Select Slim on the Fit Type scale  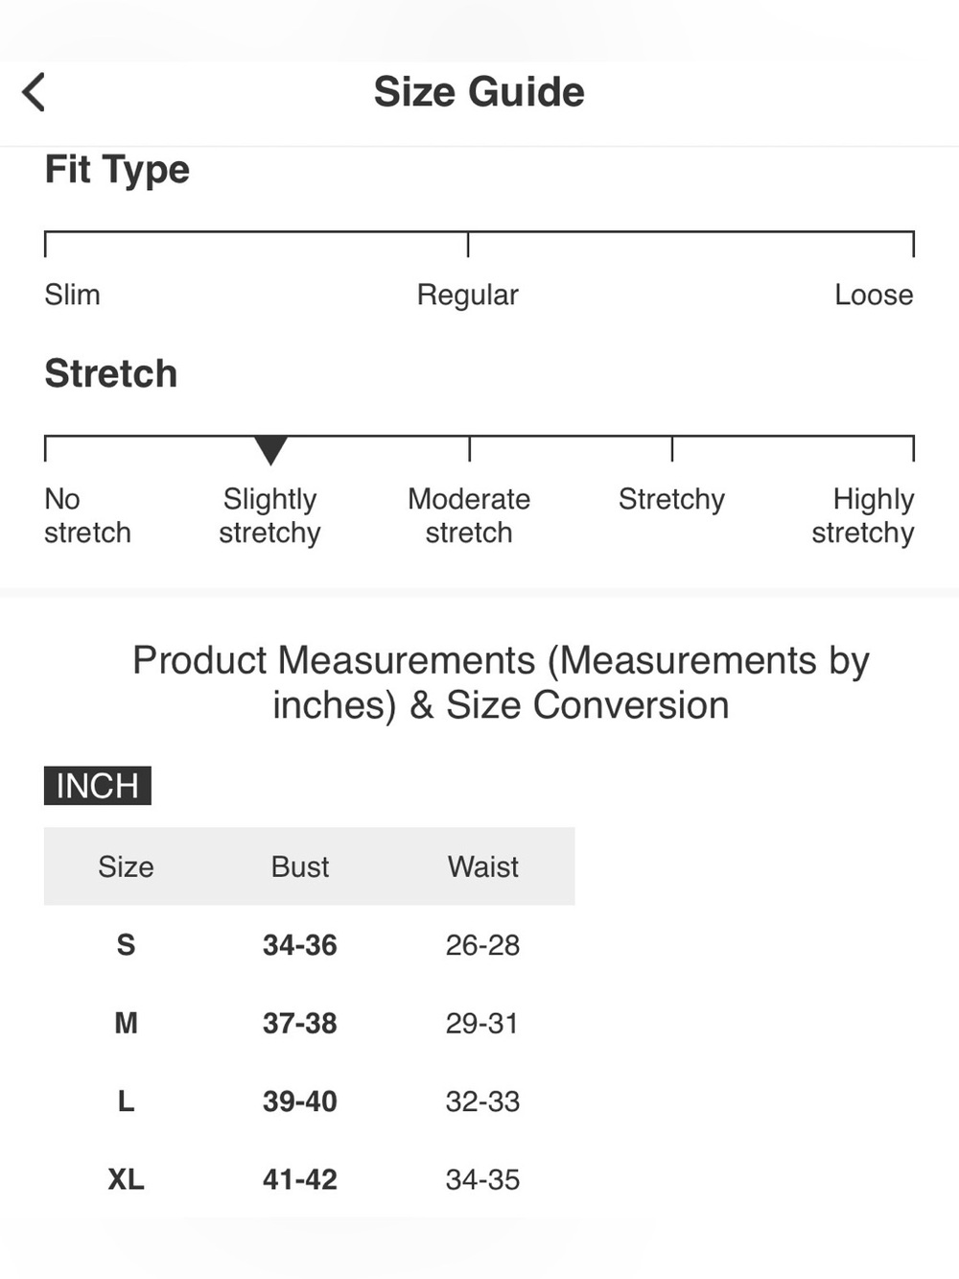click(72, 295)
